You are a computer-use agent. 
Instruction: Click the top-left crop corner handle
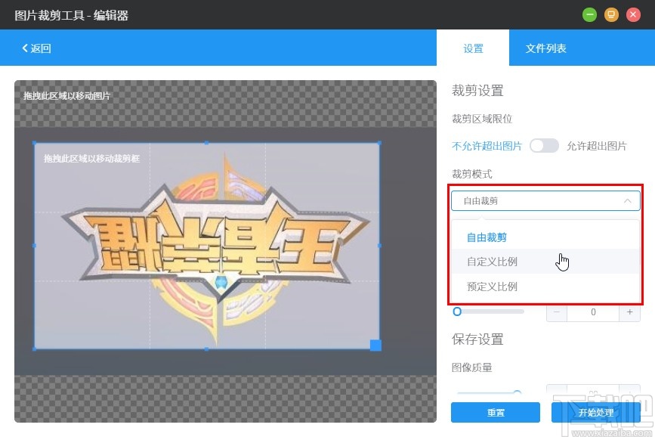pyautogui.click(x=34, y=143)
